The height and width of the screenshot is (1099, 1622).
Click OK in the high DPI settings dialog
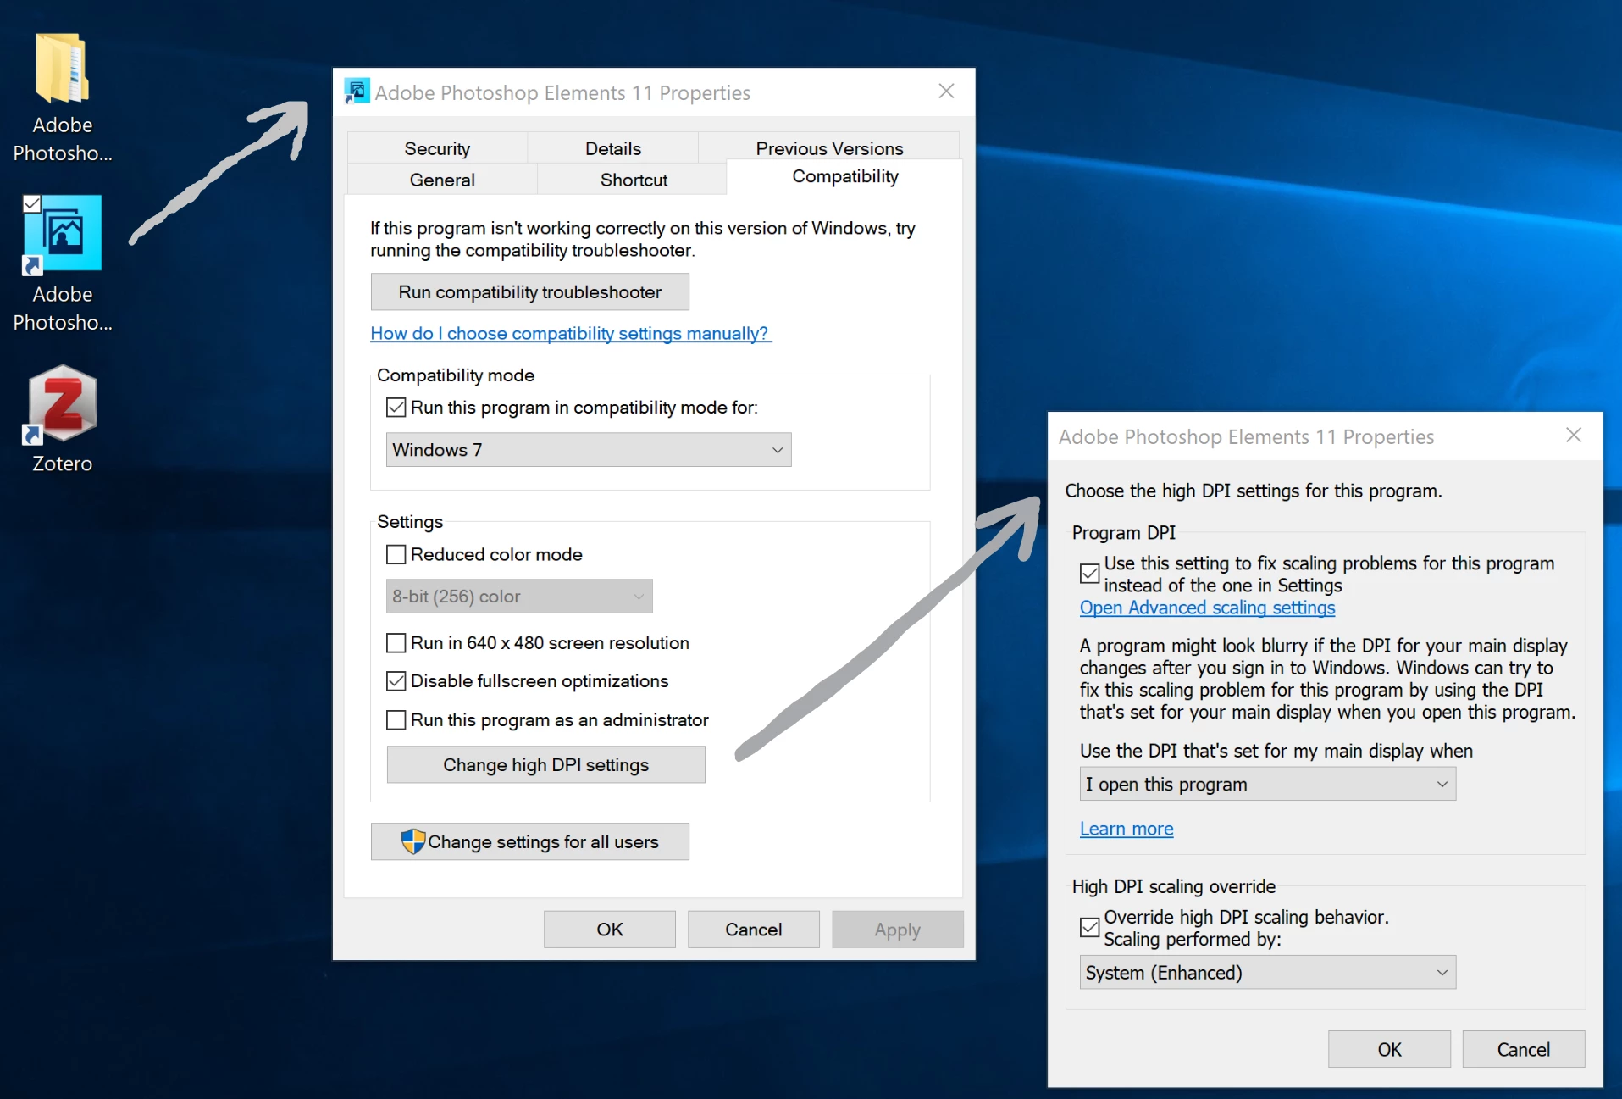point(1390,1050)
